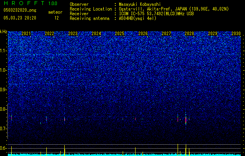This screenshot has width=245, height=156.
Task: Select the filename 0503232020.png
Action: click(20, 10)
